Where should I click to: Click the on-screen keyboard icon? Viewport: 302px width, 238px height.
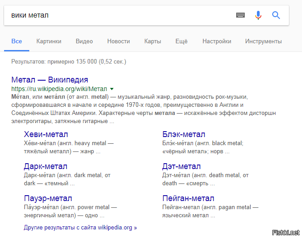240,15
